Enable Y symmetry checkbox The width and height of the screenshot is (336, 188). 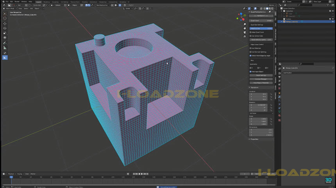(258, 68)
